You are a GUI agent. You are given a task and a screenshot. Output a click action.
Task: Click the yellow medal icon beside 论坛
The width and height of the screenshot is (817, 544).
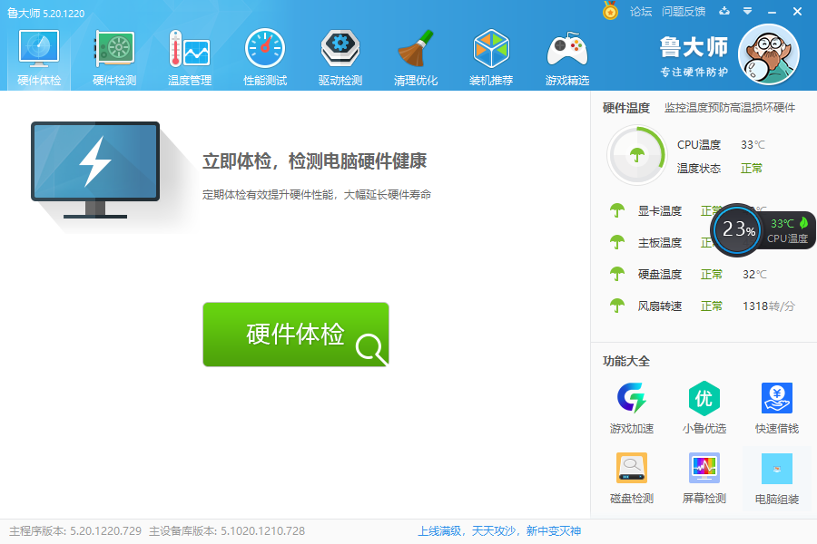610,12
